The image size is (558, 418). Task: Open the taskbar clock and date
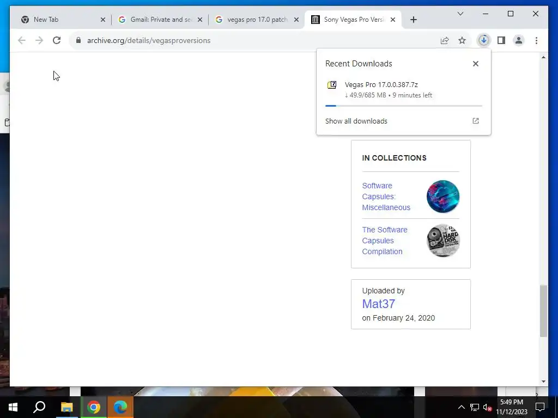(512, 407)
